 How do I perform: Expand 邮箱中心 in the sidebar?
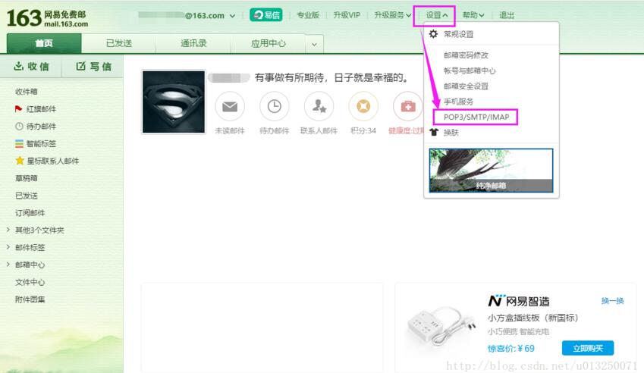(8, 265)
